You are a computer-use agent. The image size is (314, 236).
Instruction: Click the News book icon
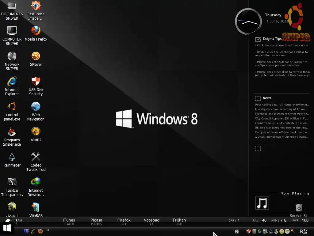pyautogui.click(x=258, y=98)
